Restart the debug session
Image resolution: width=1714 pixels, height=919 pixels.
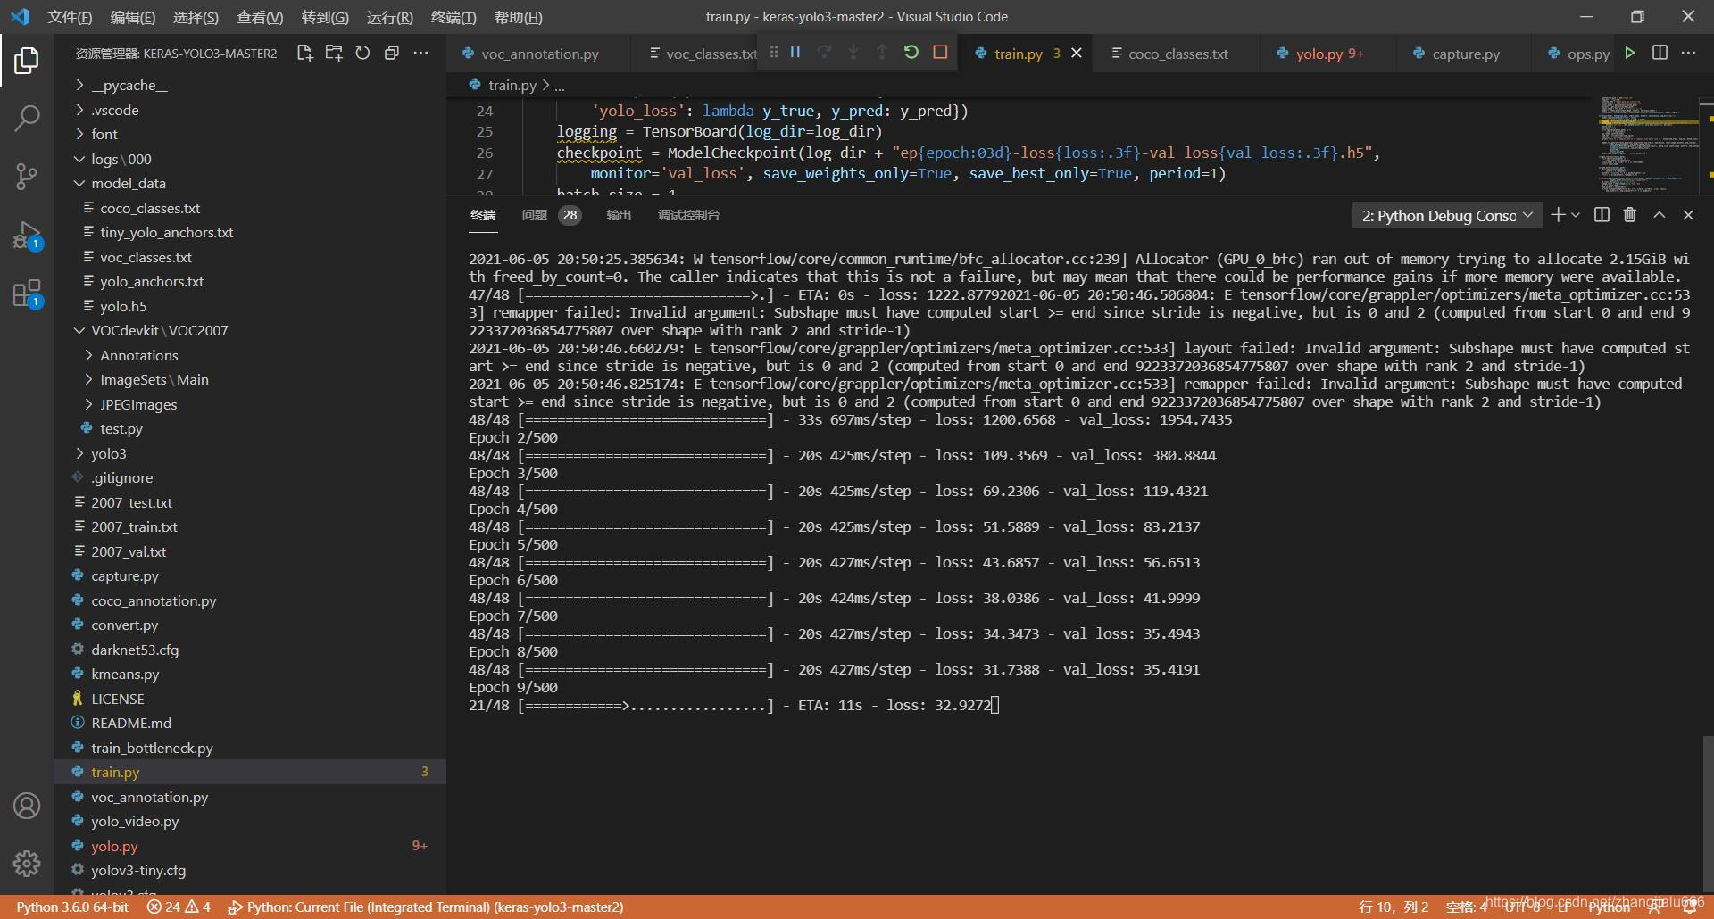coord(911,52)
